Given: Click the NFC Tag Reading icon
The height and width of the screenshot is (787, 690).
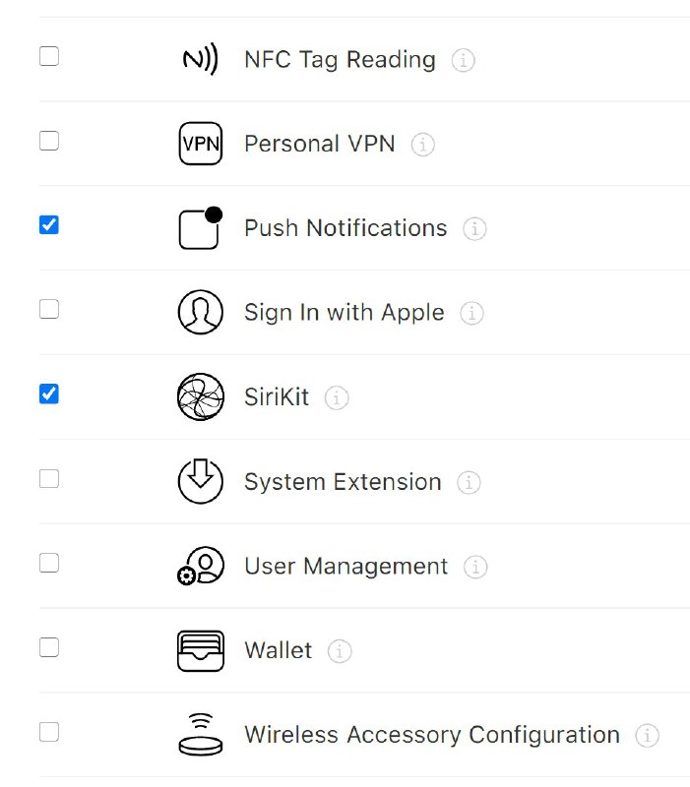Looking at the screenshot, I should (x=201, y=59).
